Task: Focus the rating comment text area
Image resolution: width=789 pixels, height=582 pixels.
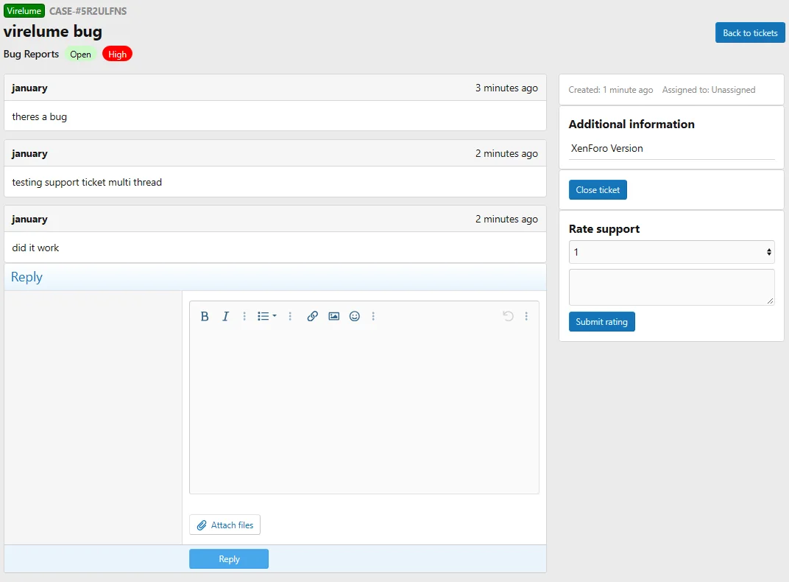Action: click(x=672, y=287)
